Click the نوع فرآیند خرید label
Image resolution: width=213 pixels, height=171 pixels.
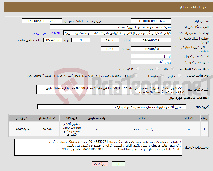point(198,75)
